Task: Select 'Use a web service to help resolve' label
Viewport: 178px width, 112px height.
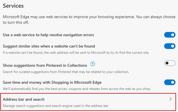Action: [48, 35]
